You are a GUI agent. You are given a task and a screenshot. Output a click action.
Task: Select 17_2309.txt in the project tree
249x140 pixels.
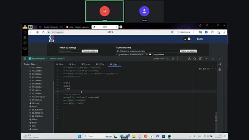point(35,74)
